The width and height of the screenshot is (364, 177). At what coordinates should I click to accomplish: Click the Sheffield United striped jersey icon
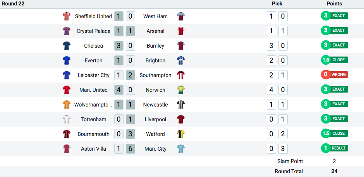coord(67,16)
